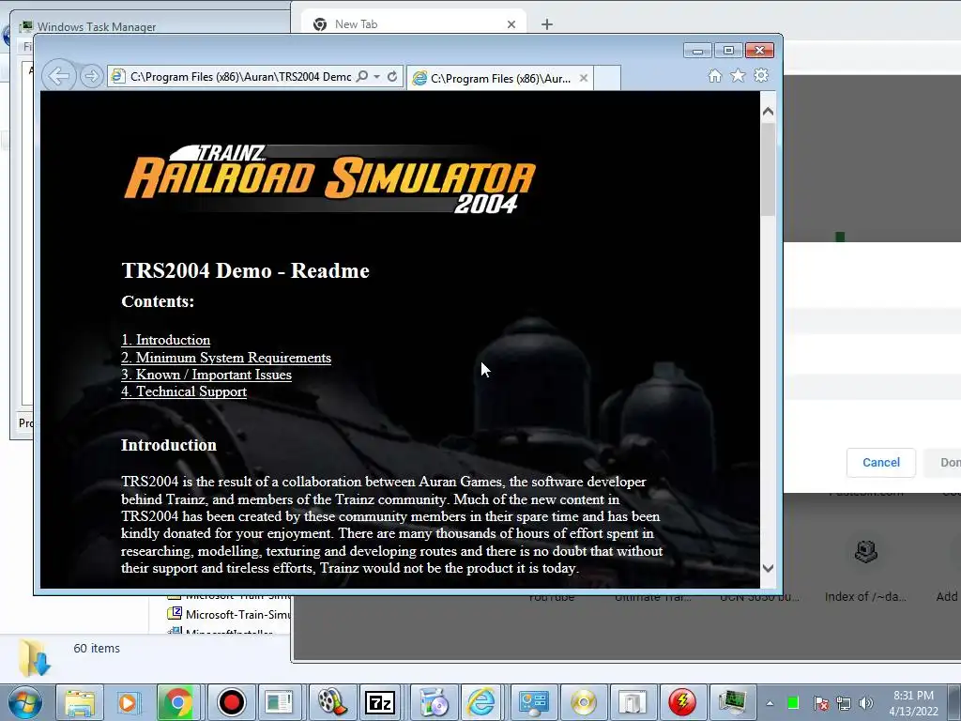The image size is (961, 721).
Task: Go back using the IE back arrow
Action: tap(59, 77)
